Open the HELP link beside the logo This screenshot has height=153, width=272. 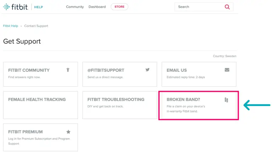(39, 7)
